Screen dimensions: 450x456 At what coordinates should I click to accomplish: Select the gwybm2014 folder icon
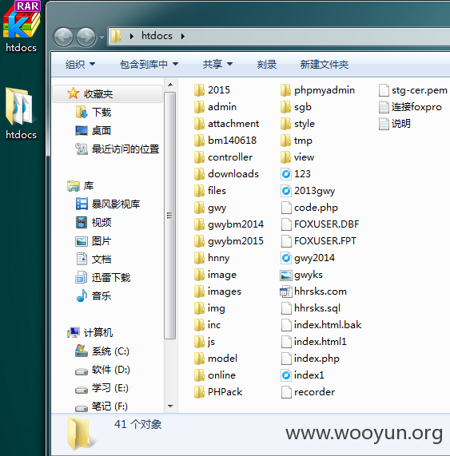coord(199,224)
